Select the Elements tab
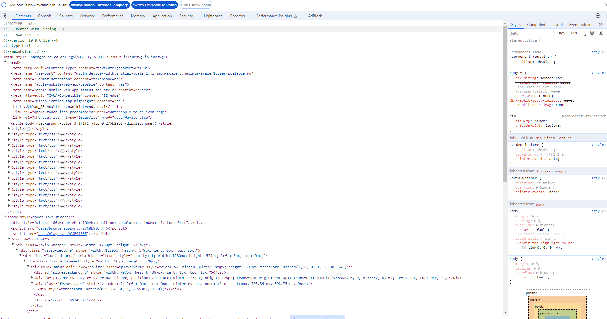Viewport: 607px width, 319px height. click(x=23, y=16)
